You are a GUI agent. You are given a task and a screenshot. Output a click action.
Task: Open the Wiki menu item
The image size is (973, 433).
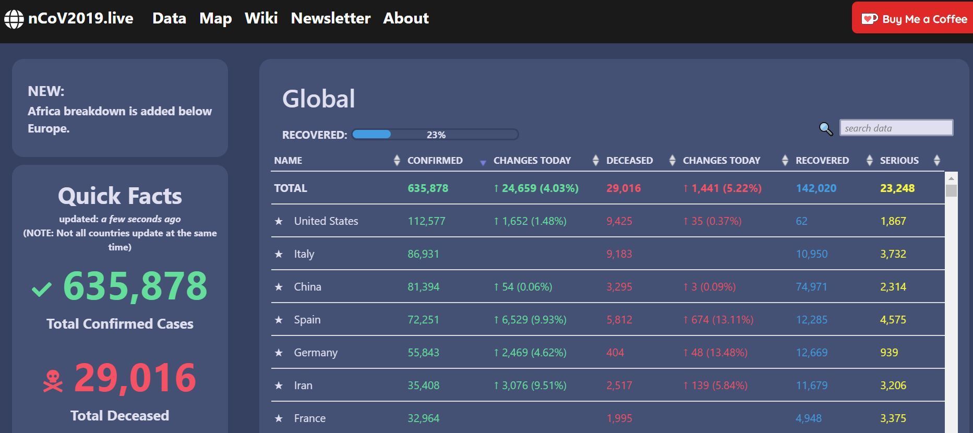pyautogui.click(x=261, y=18)
